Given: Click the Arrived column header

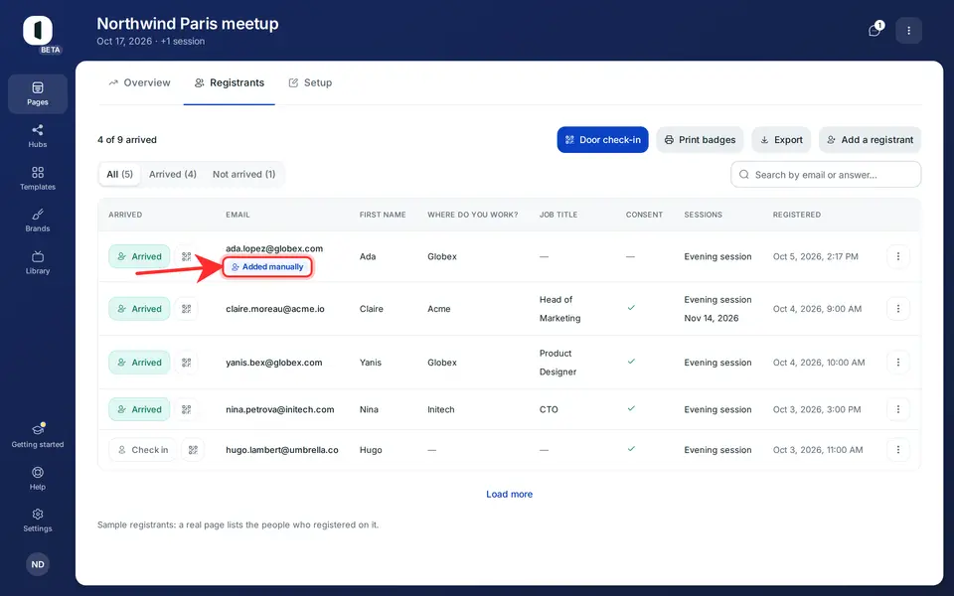Looking at the screenshot, I should 125,215.
